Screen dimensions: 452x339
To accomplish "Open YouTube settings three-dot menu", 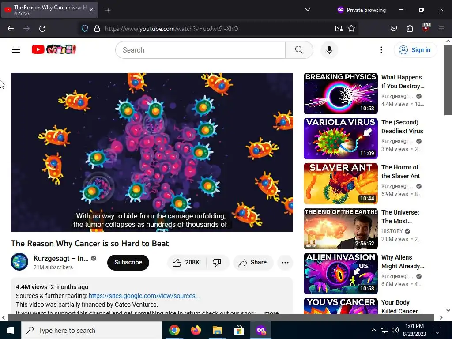I will [381, 50].
